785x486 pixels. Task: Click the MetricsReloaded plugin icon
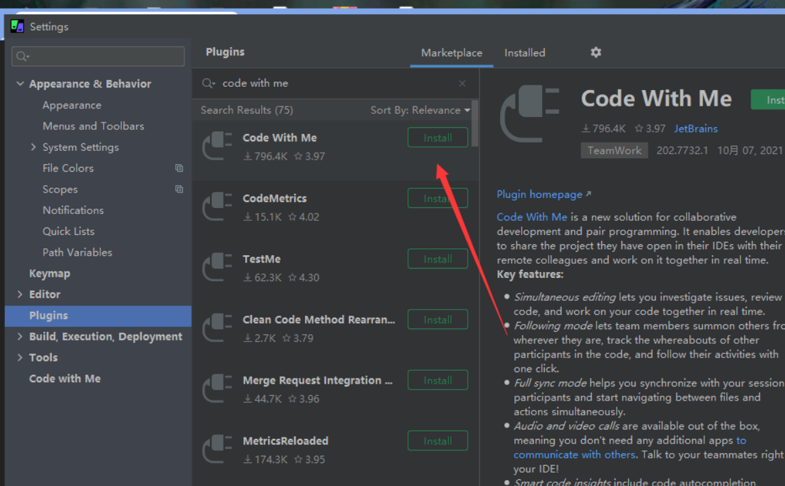[x=217, y=448]
